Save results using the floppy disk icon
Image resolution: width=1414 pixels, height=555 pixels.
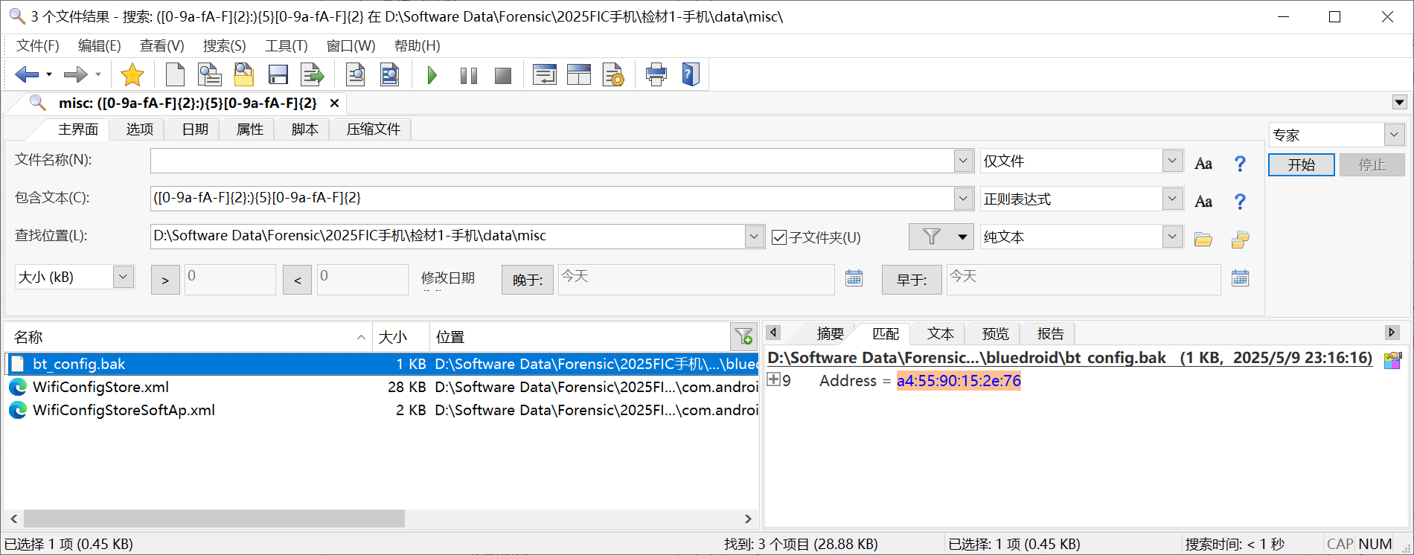point(278,75)
